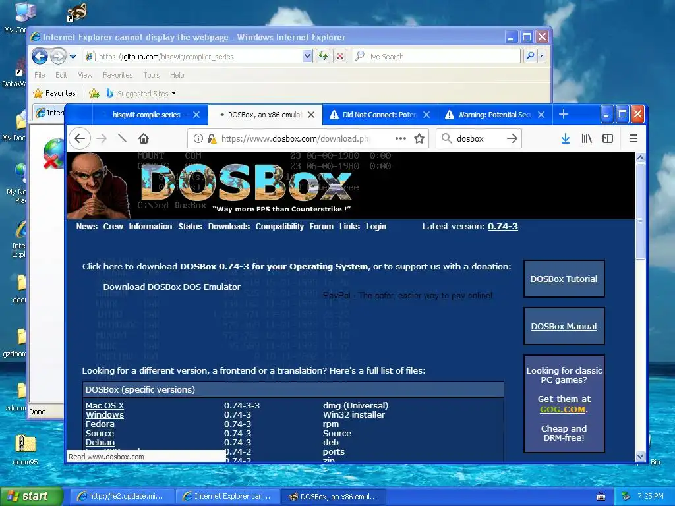This screenshot has height=506, width=675.
Task: Click the Firefox address bar URL
Action: pos(295,138)
